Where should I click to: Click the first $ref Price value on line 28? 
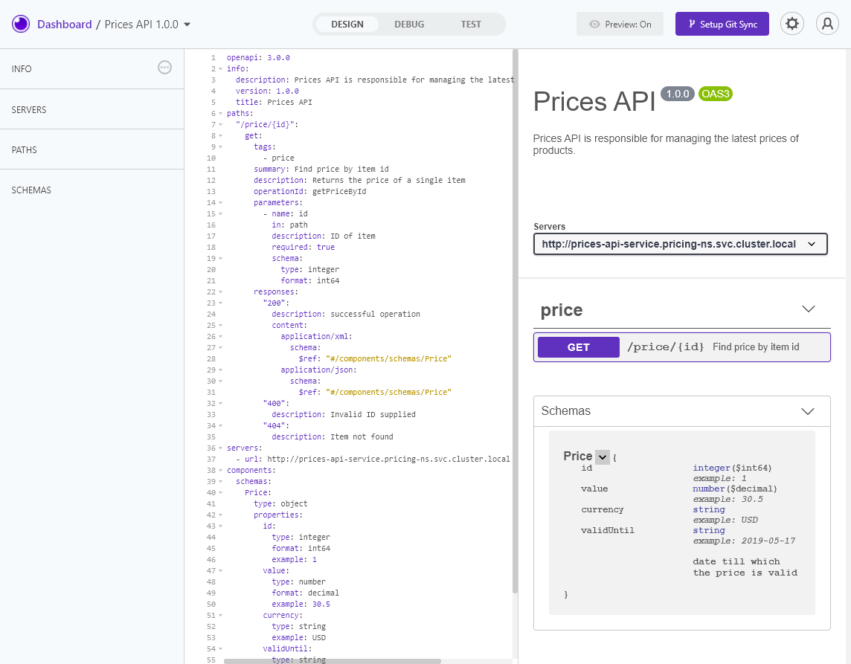click(x=388, y=358)
